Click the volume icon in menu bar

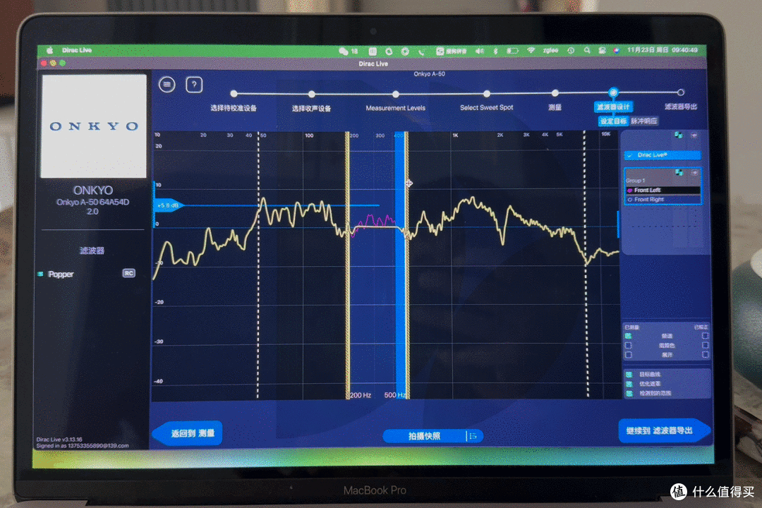click(480, 51)
